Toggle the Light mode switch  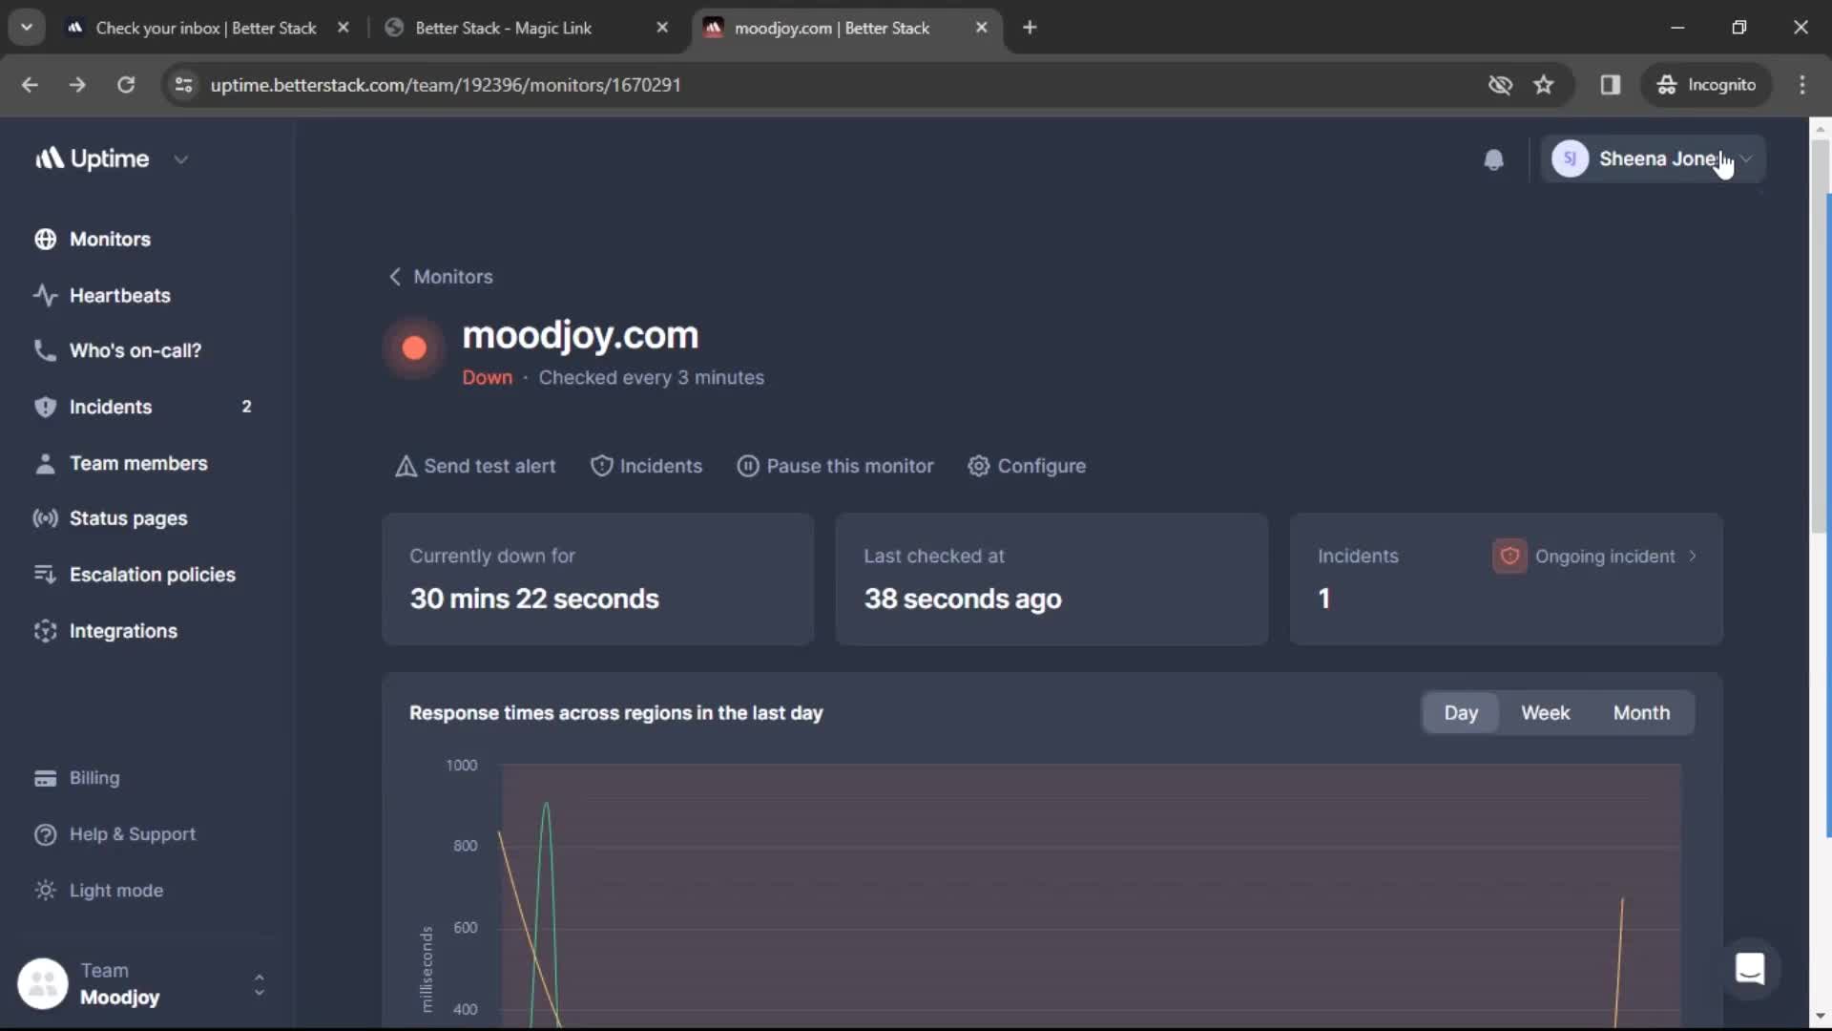pyautogui.click(x=115, y=890)
